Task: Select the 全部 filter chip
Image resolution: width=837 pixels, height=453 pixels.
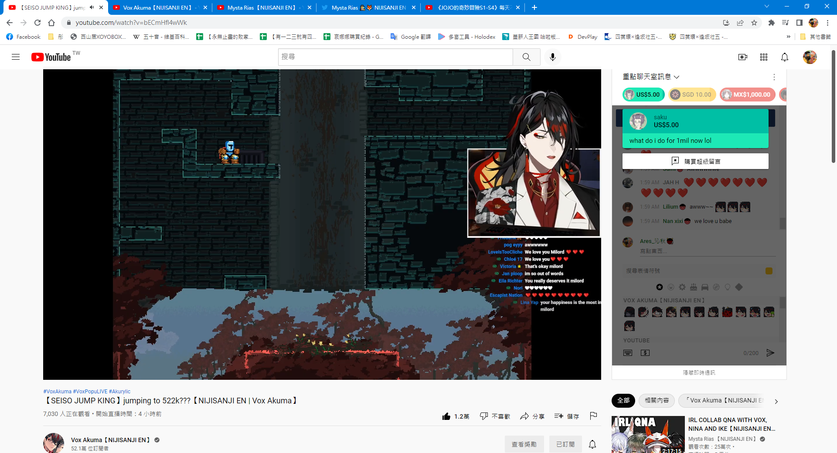Action: coord(623,401)
